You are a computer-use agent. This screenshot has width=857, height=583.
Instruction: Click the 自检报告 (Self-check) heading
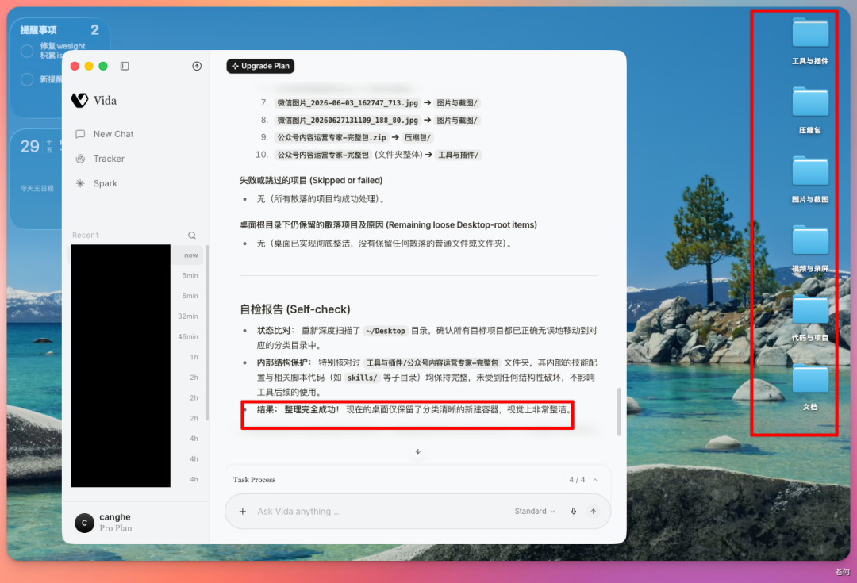click(295, 309)
